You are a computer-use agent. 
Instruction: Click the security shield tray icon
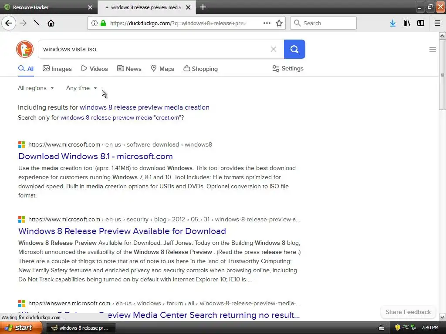(x=398, y=327)
